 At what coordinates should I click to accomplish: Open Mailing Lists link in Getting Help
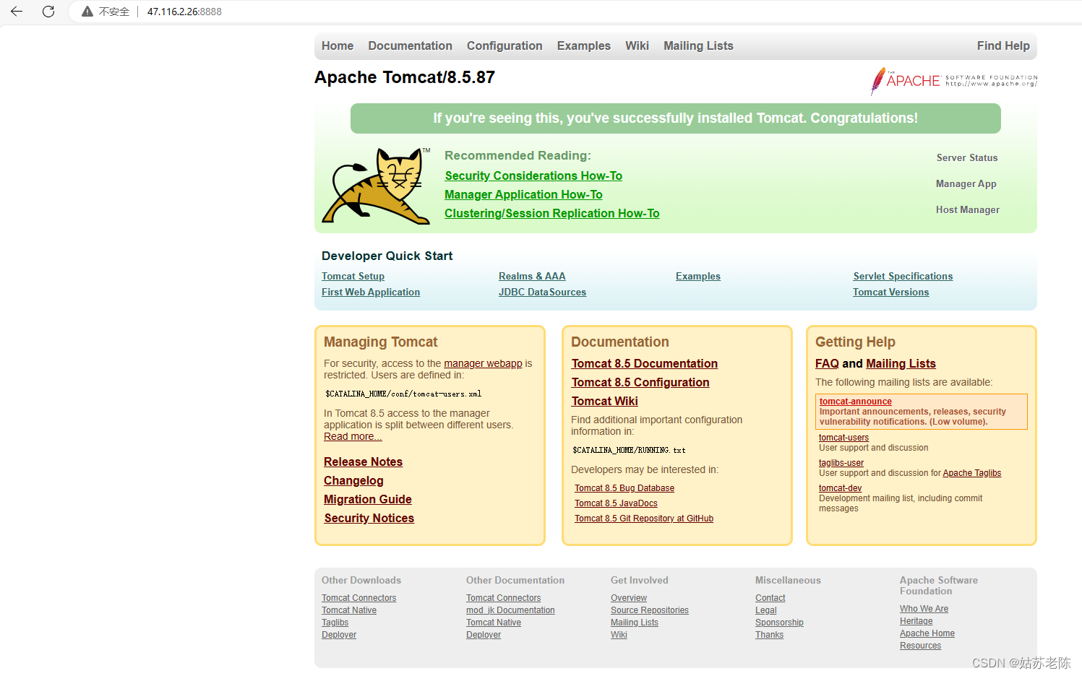(x=901, y=363)
